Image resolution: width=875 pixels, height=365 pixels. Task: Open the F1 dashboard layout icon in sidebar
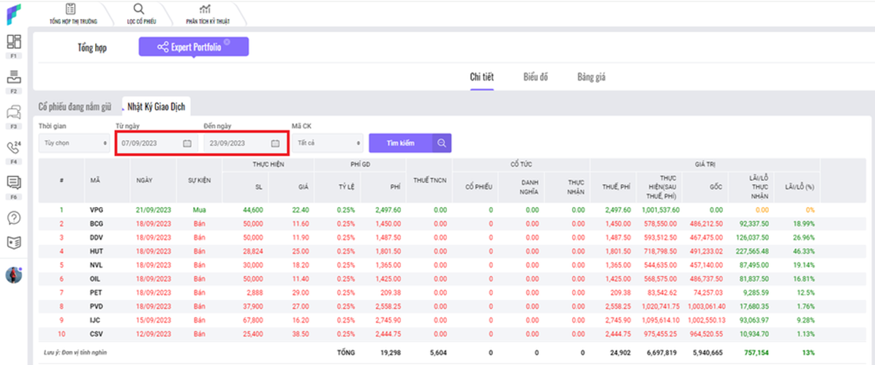[14, 42]
